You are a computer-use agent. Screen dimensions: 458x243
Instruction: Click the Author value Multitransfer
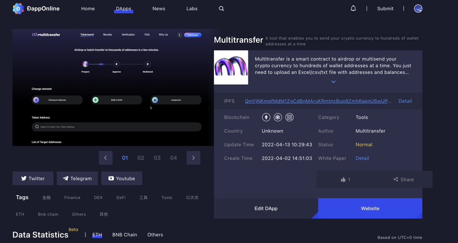[371, 131]
